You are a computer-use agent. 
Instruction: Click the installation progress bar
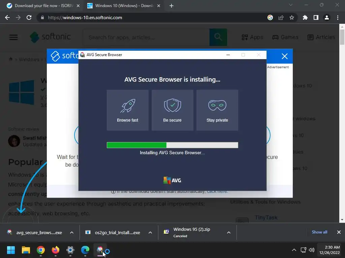[x=172, y=145]
